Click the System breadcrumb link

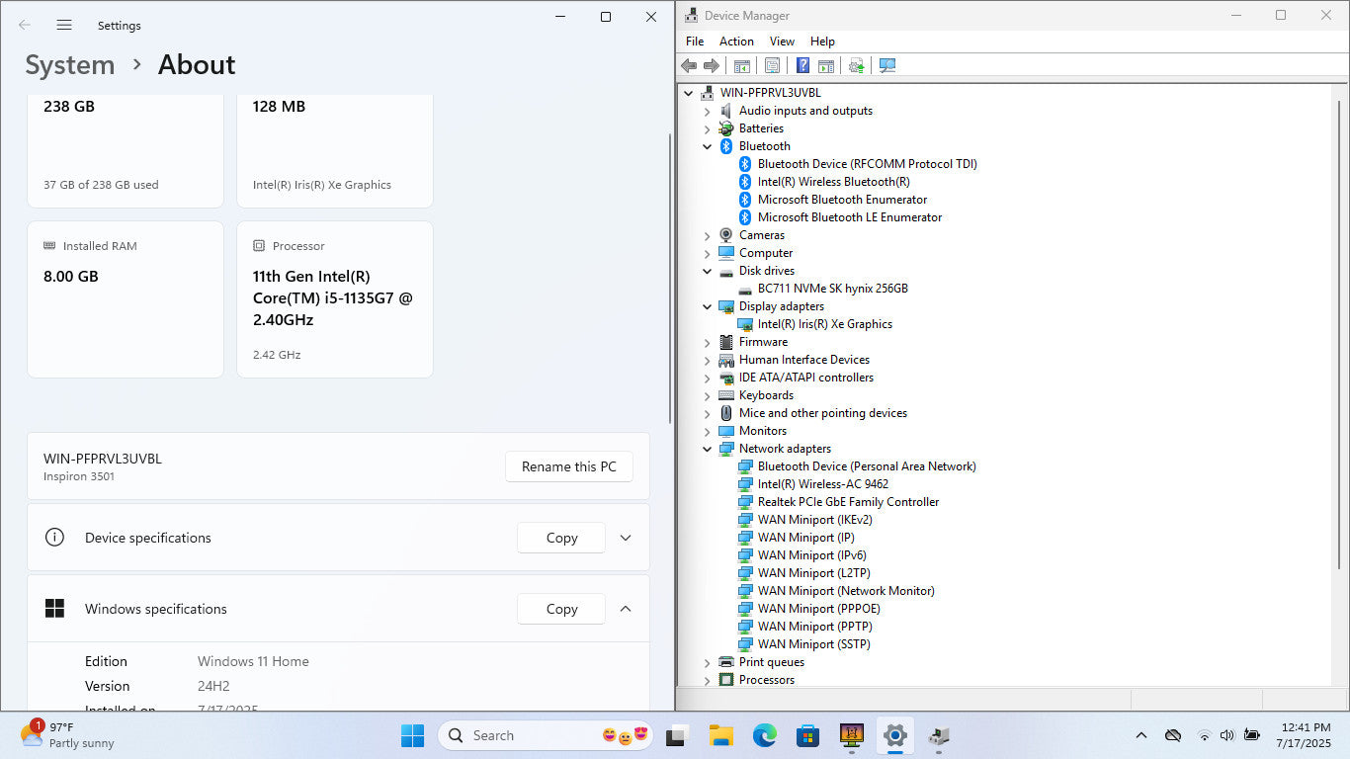pos(70,65)
